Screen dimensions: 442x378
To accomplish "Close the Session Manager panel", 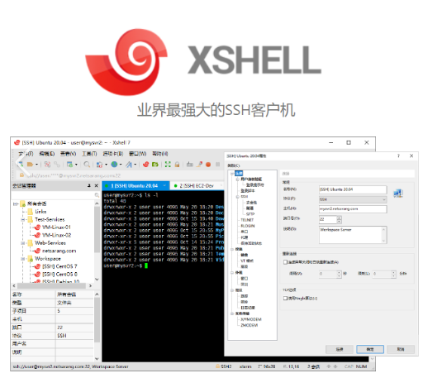I will 96,185.
